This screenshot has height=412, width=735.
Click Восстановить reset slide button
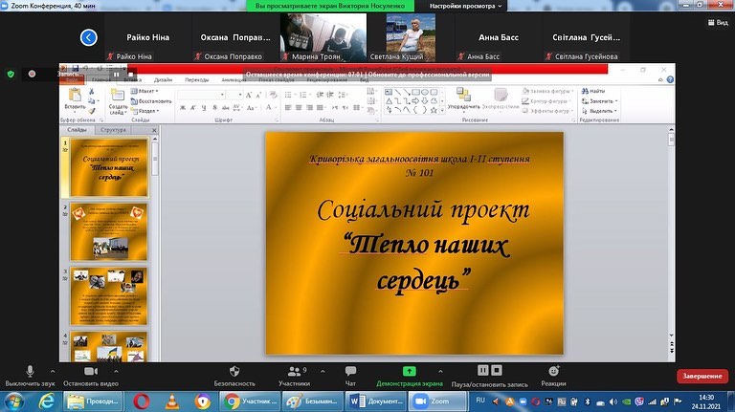coord(151,101)
